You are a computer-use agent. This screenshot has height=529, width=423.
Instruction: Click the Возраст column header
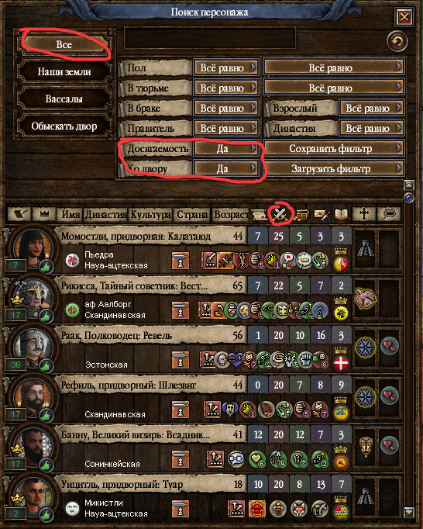coord(231,215)
